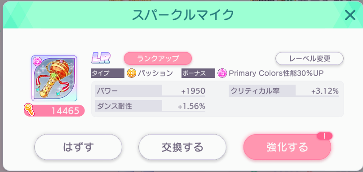The height and width of the screenshot is (172, 363).
Task: Click the LR rarity icon
Action: 101,58
